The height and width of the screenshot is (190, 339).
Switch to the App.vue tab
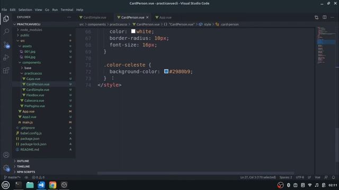(165, 17)
